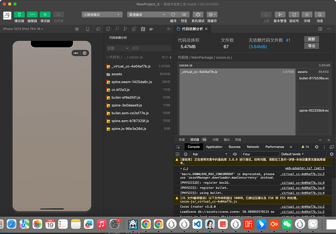This screenshot has width=336, height=234.
Task: Open the Default levels dropdown
Action: pos(293,154)
